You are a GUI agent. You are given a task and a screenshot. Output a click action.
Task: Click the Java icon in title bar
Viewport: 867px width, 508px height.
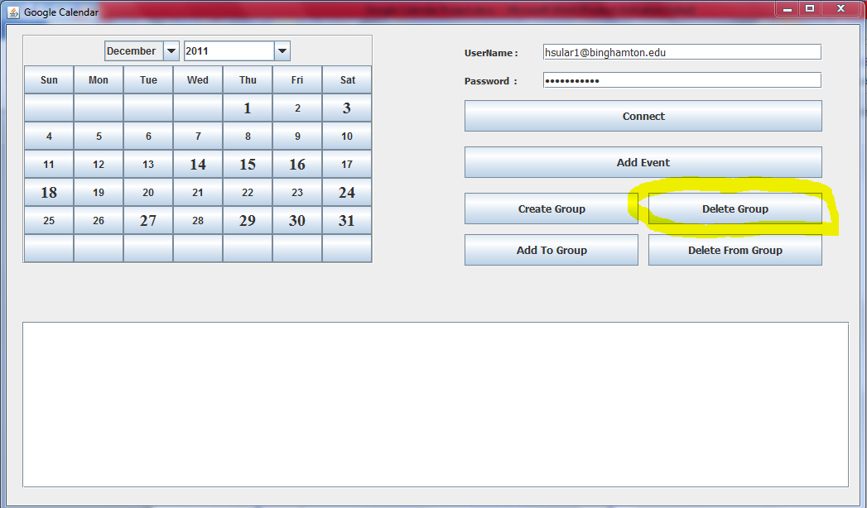13,12
